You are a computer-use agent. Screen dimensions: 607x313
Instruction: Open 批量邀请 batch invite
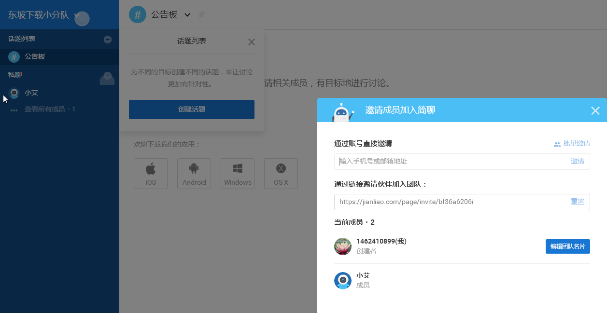pos(572,144)
